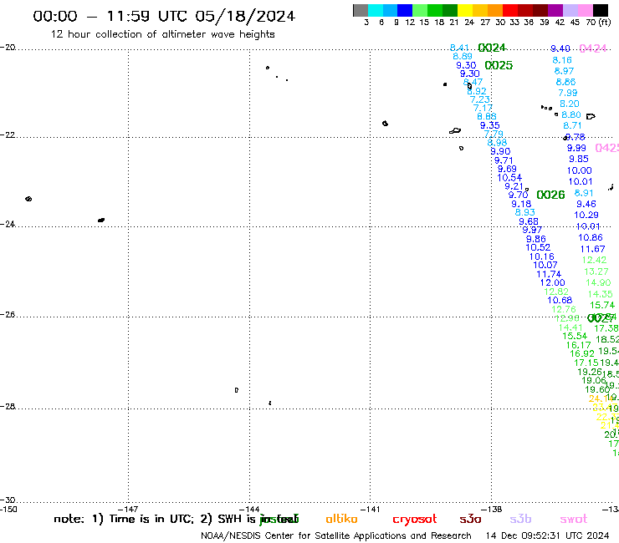Select the green track label 0026
The height and width of the screenshot is (543, 619).
(x=550, y=195)
